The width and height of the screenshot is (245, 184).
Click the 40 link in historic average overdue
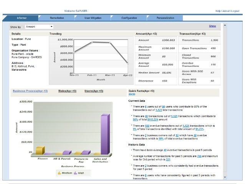(165, 150)
